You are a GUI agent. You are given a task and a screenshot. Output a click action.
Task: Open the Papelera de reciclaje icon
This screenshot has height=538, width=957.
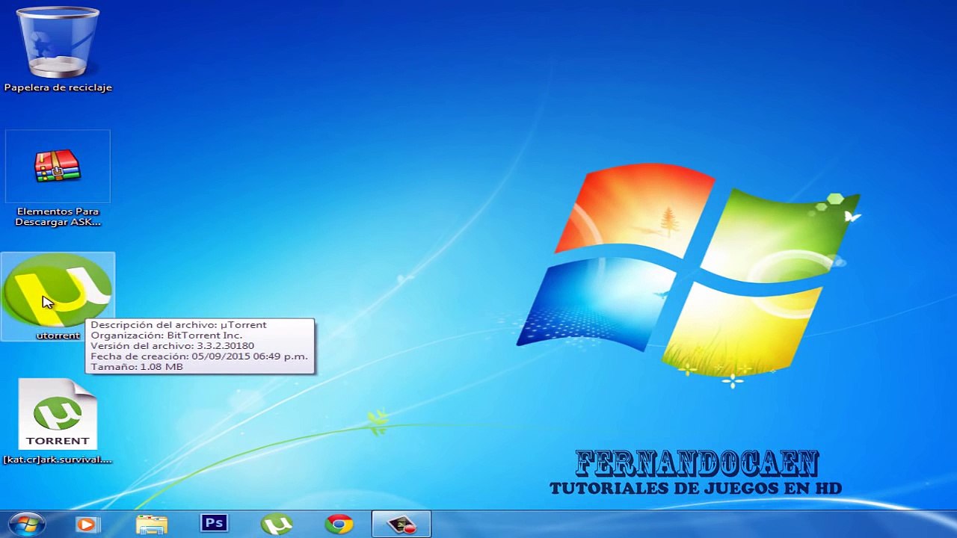click(x=58, y=43)
